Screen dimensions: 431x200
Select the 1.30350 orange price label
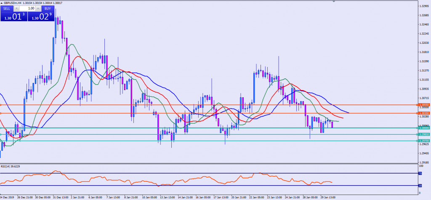(422, 113)
